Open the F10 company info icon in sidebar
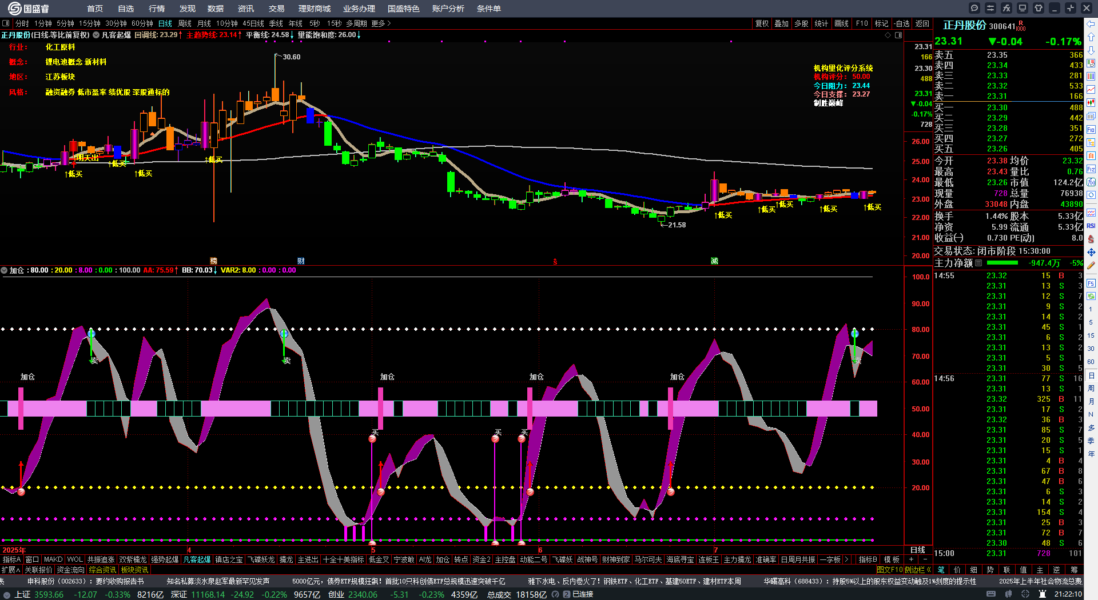The image size is (1098, 600). [x=1091, y=129]
